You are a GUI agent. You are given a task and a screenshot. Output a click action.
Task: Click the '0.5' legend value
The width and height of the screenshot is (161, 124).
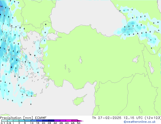(x=9, y=123)
